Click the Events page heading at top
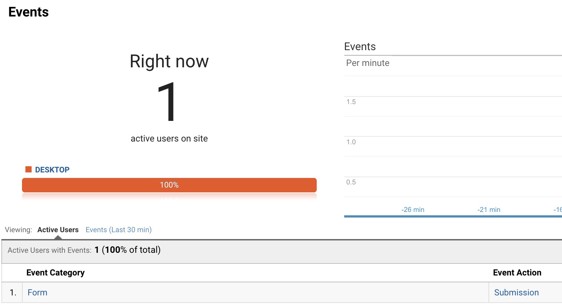The width and height of the screenshot is (562, 305). click(29, 12)
